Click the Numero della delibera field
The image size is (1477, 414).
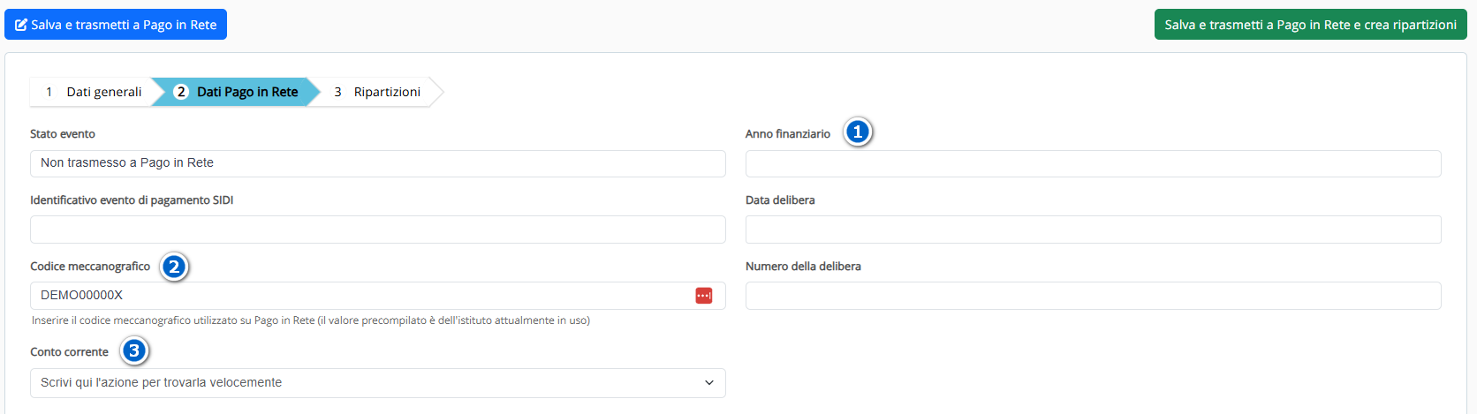(1093, 296)
